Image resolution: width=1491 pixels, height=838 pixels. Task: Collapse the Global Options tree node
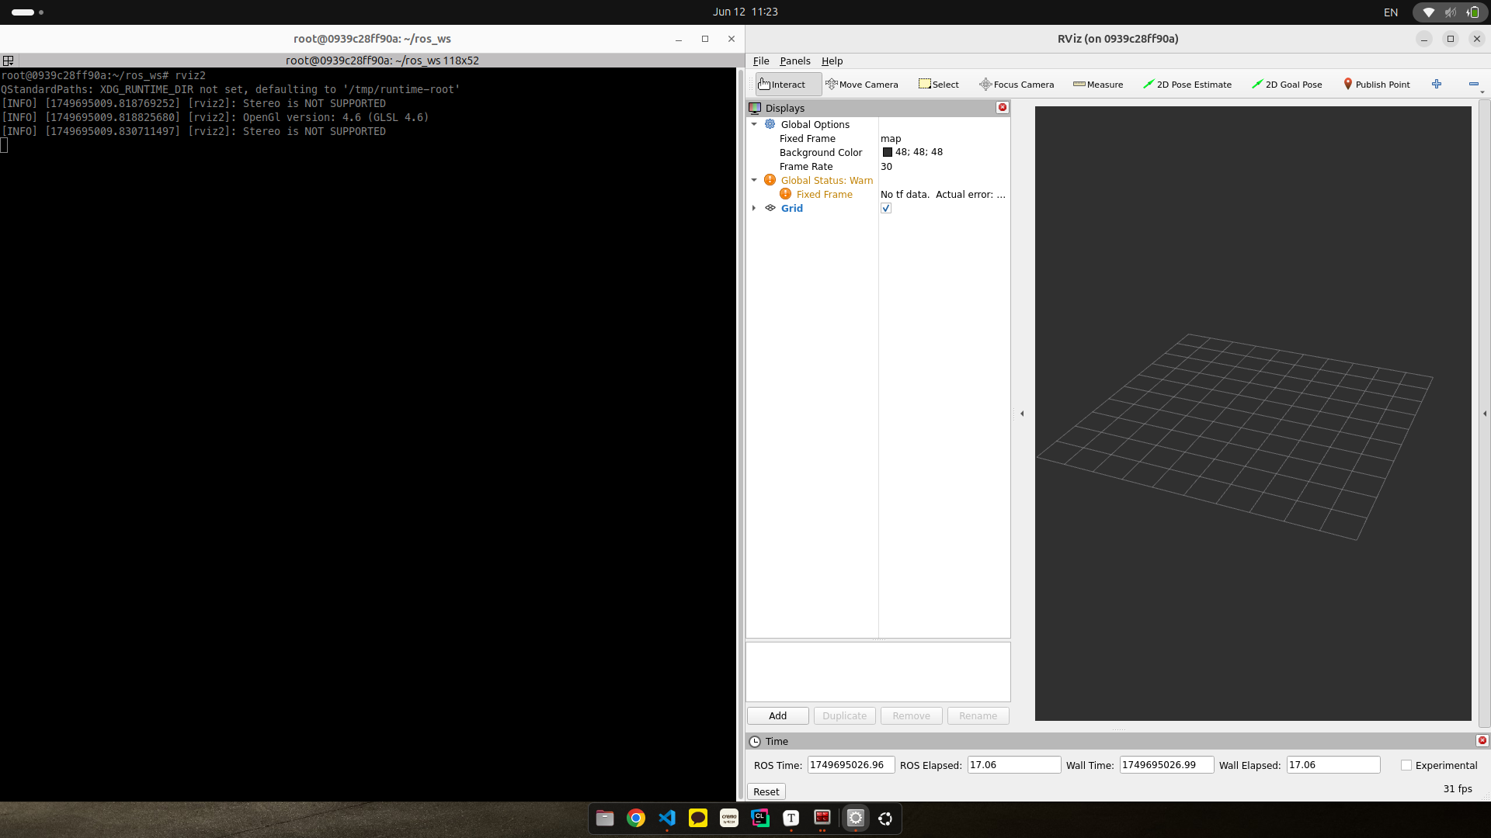754,124
